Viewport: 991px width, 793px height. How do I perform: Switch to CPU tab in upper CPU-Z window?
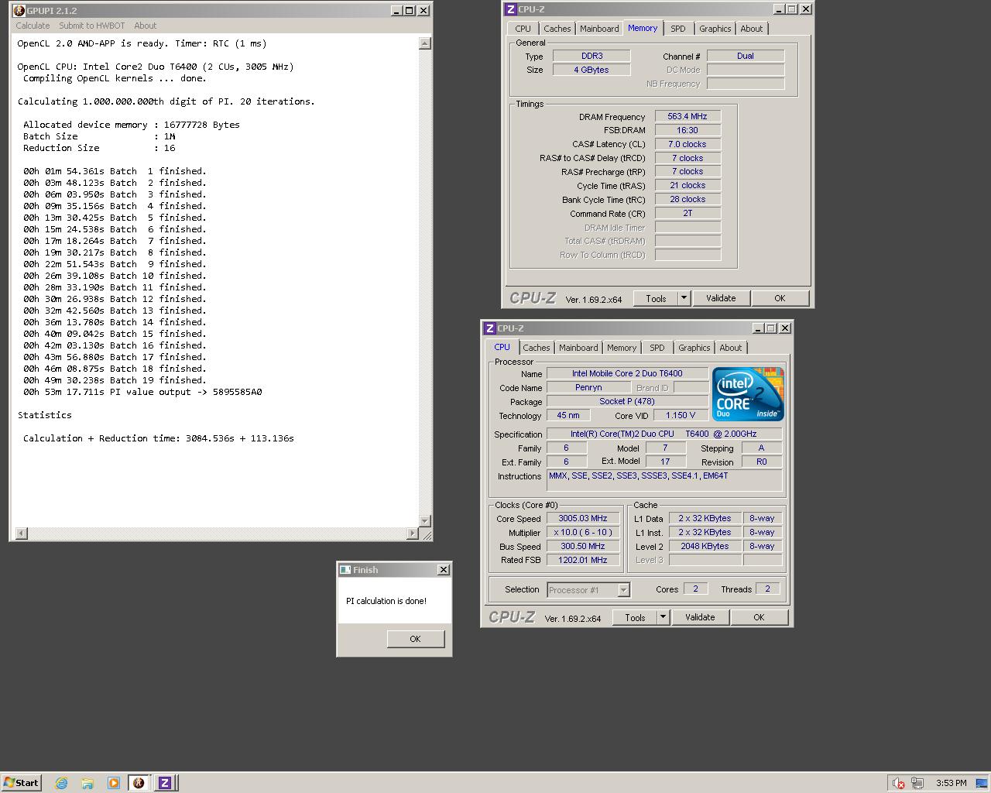523,29
